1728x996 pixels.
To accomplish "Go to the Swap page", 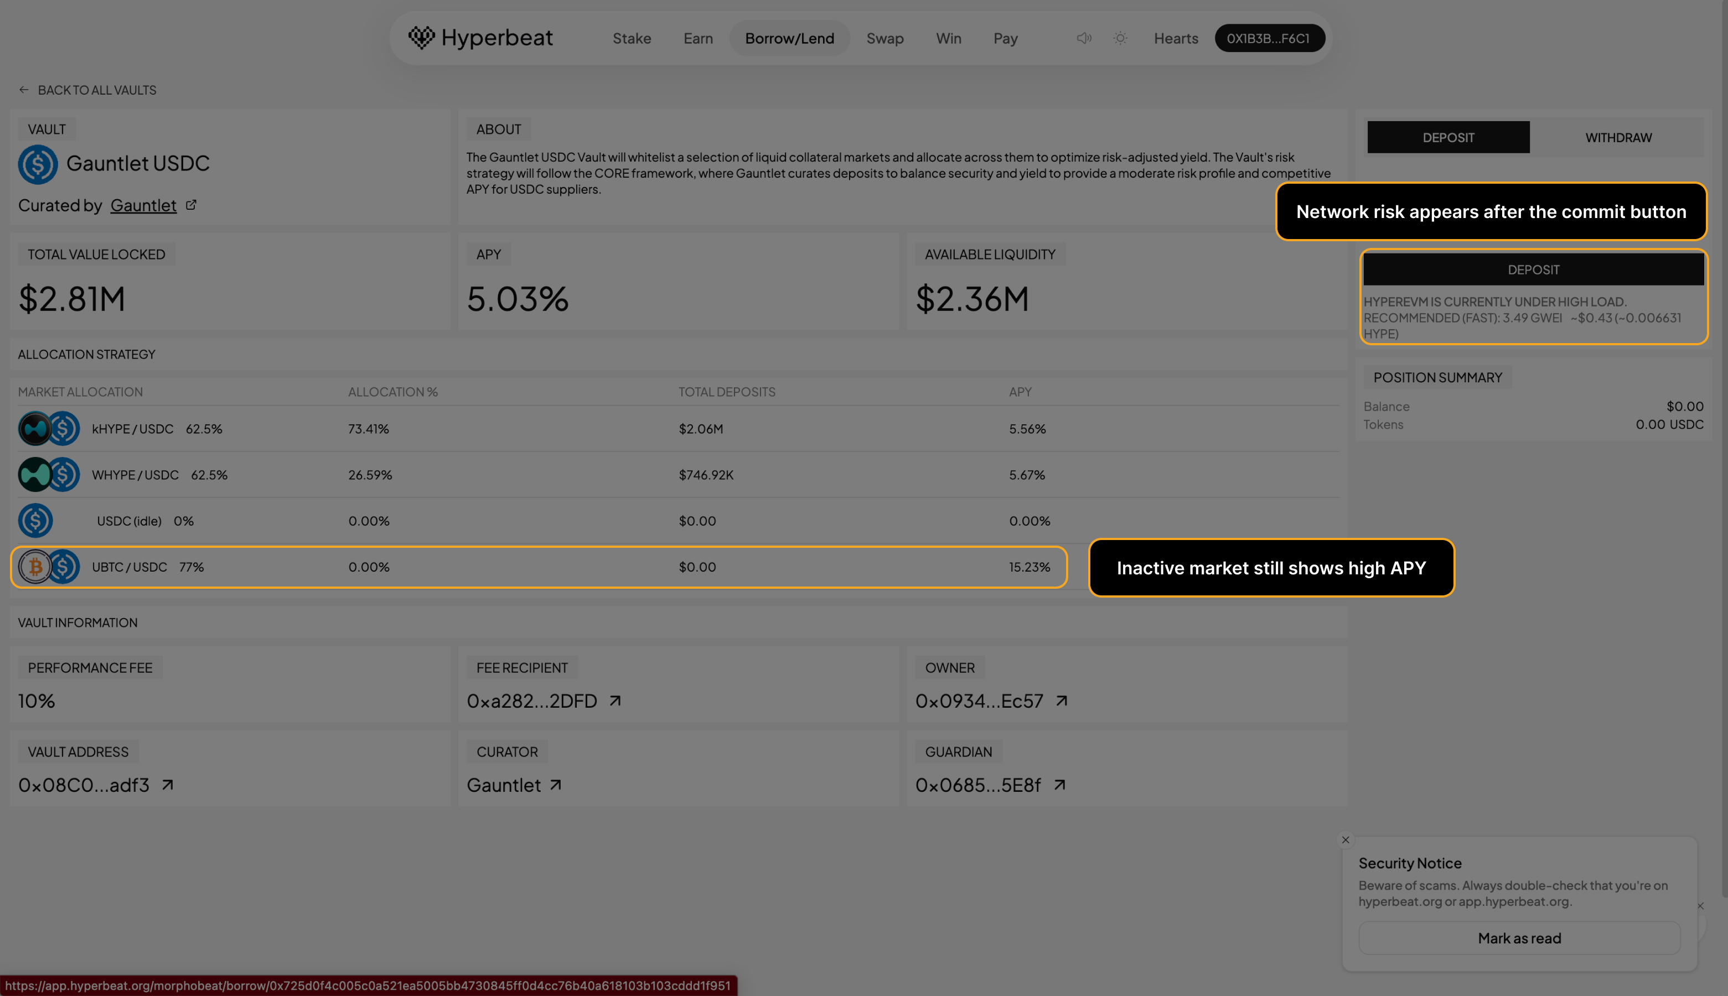I will (884, 38).
